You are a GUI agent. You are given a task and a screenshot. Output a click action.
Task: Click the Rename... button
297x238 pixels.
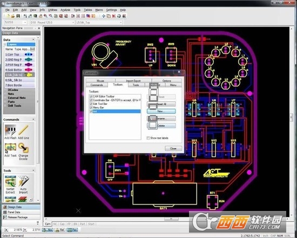[x=161, y=118]
